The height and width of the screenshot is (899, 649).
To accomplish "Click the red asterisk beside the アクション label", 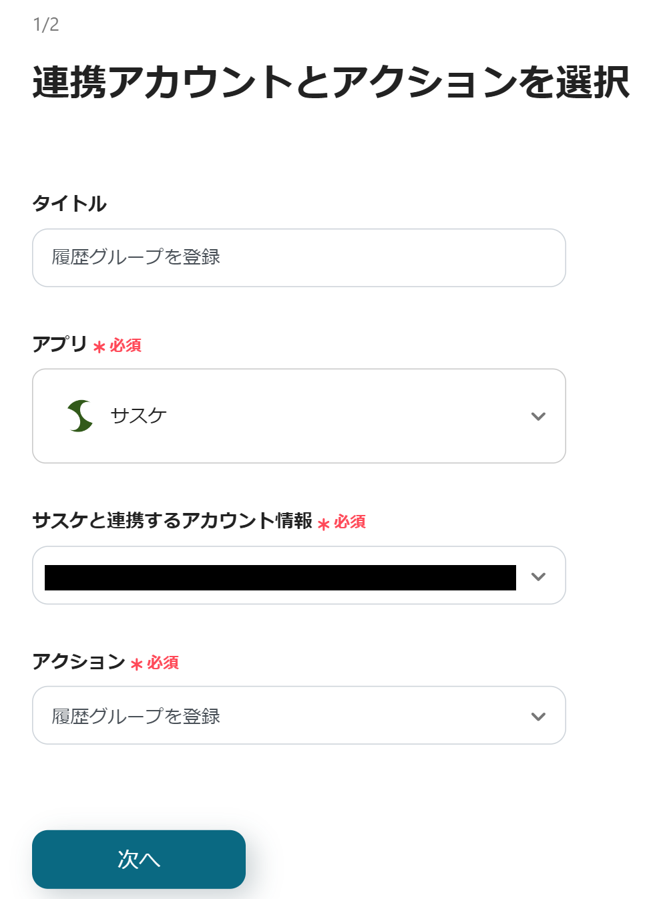I will (x=137, y=665).
